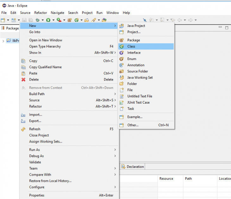The image size is (231, 199).
Task: Open the Debug dropdown arrow
Action: (x=43, y=20)
